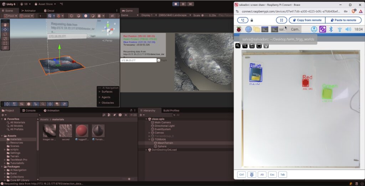Viewport: 365px width, 186px height.
Task: Open the SB account dropdown
Action: 26,4
